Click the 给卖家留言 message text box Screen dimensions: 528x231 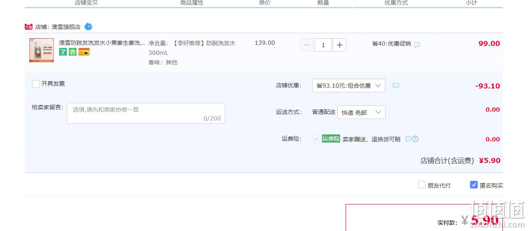point(146,113)
